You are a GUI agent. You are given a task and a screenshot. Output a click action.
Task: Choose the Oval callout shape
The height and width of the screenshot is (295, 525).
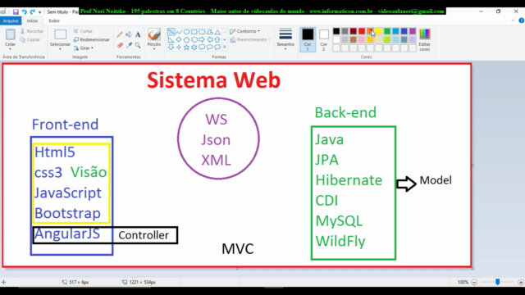click(210, 48)
